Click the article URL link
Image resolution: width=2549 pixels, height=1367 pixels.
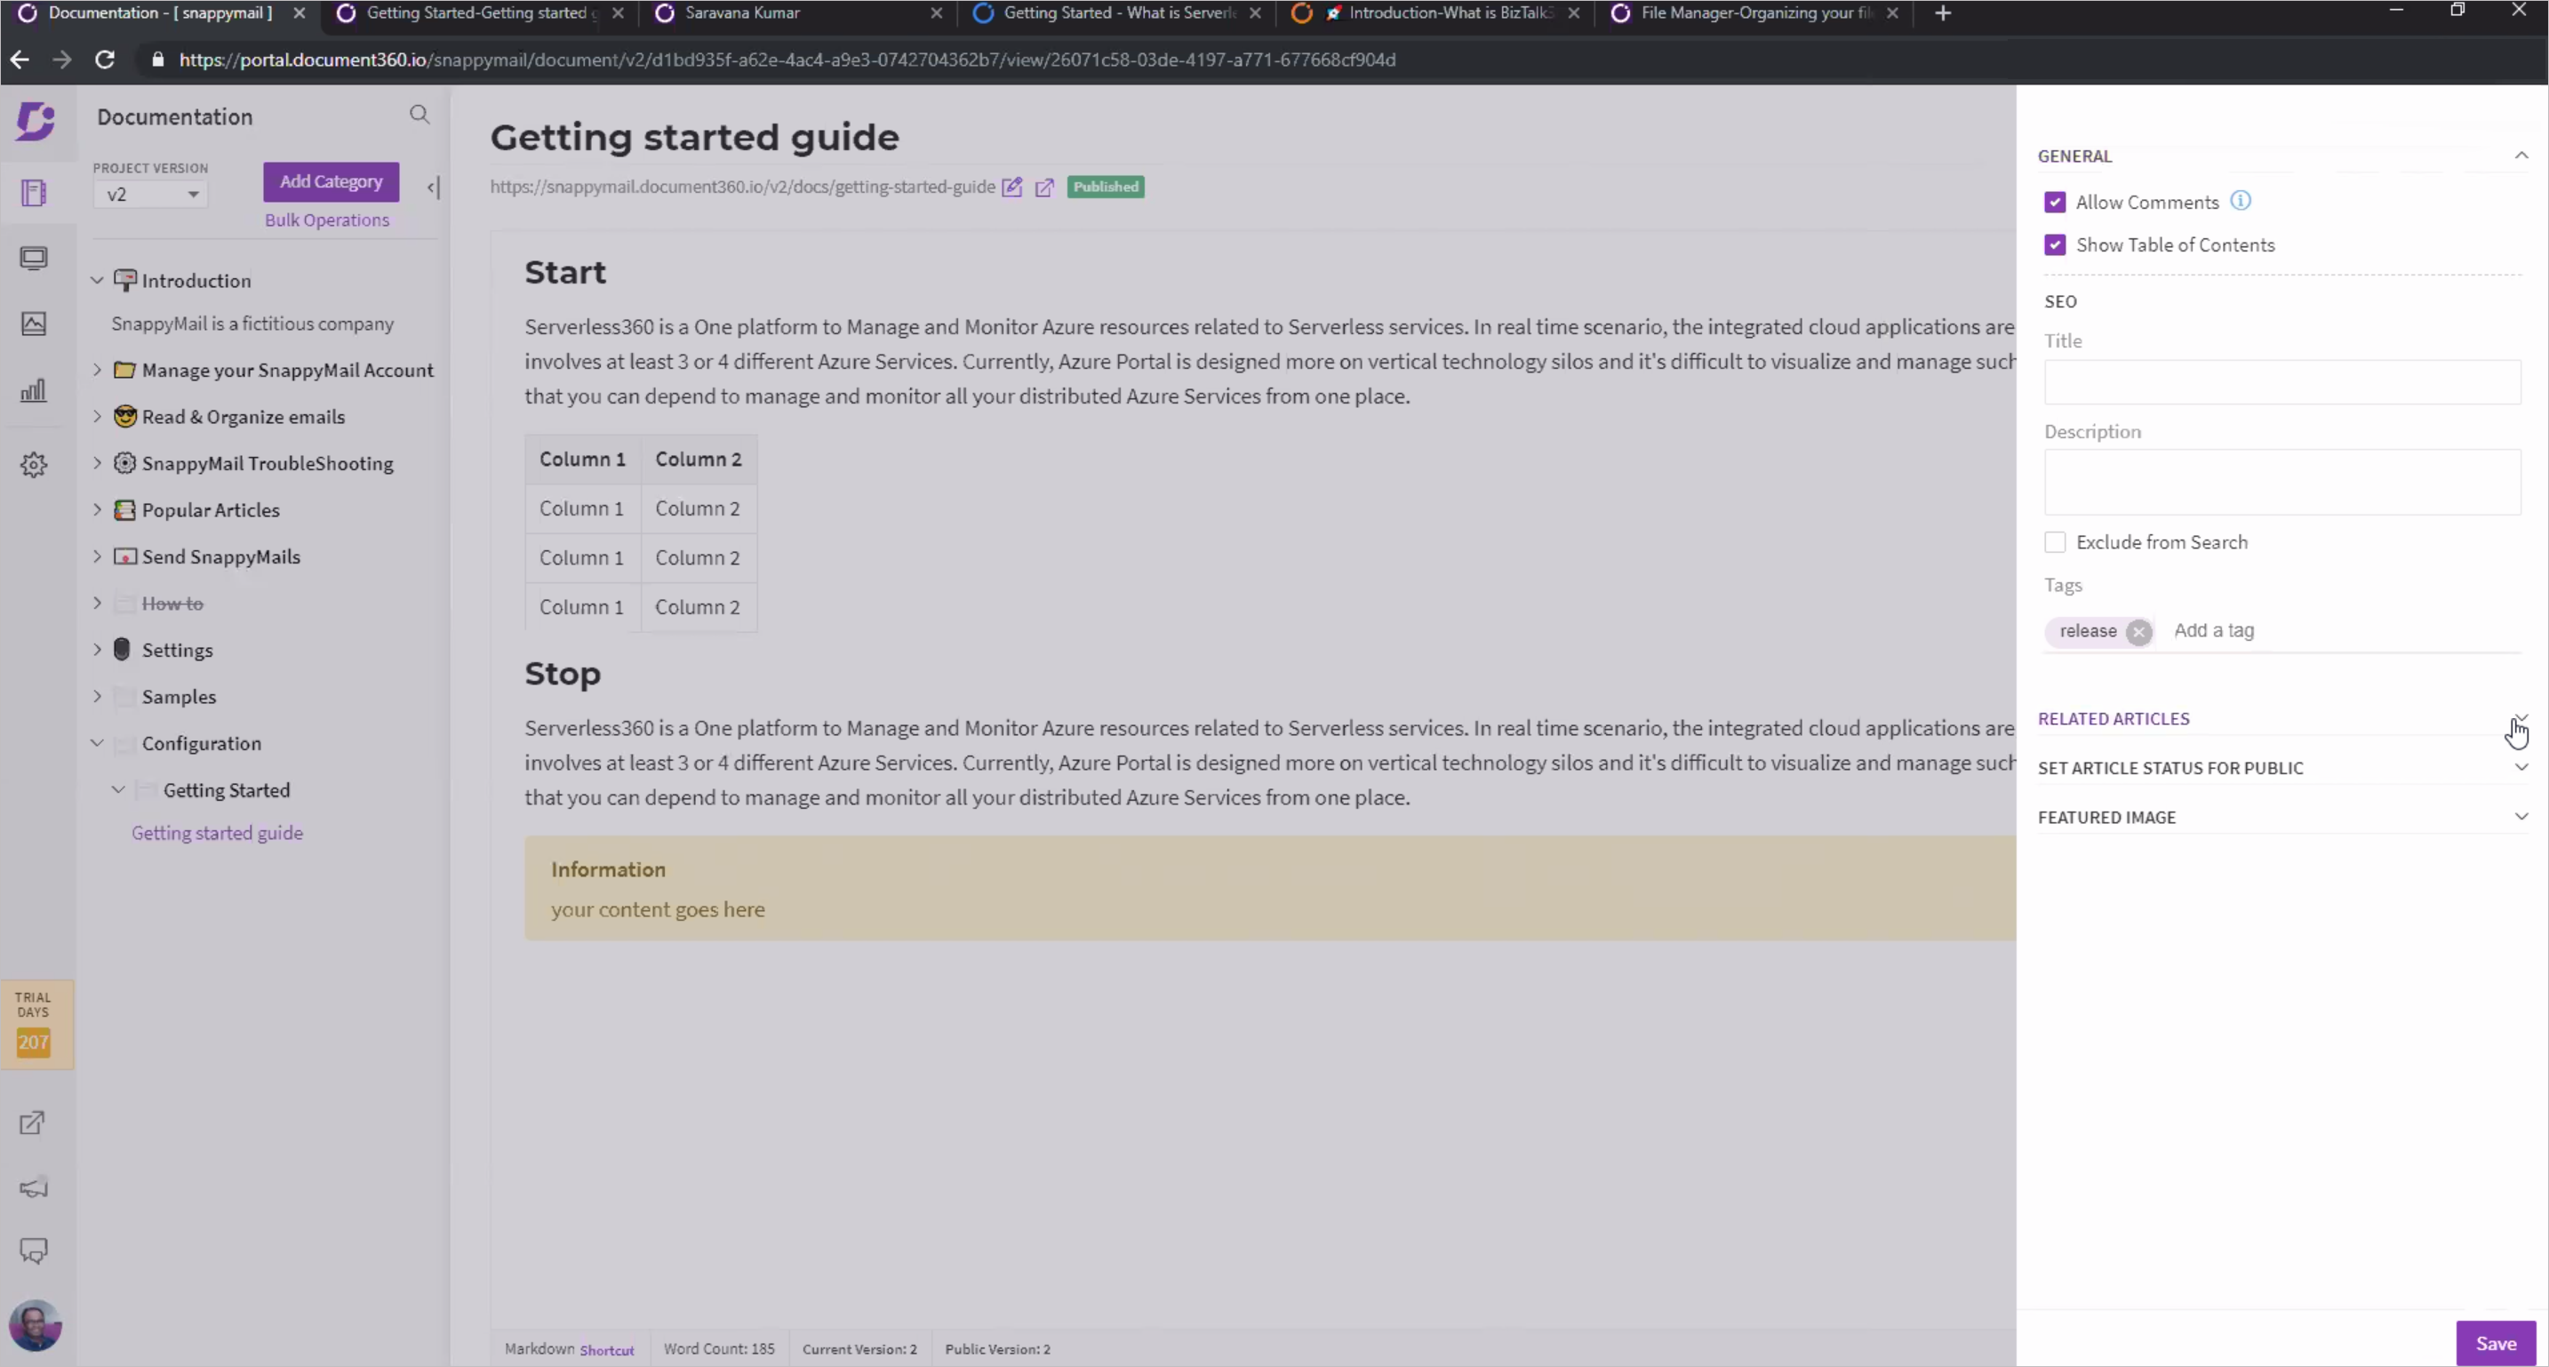pos(742,186)
